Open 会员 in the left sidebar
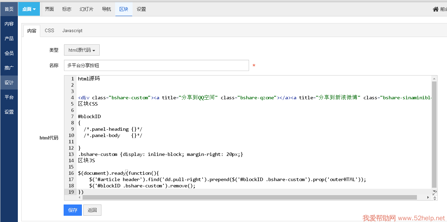 [9, 53]
